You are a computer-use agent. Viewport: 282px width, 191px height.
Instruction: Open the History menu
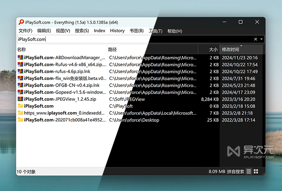(117, 31)
